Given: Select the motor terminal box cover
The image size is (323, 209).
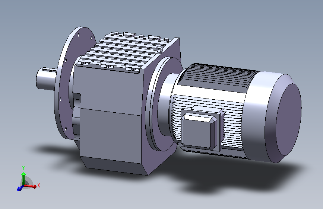Looking at the screenshot, I should coord(199,131).
